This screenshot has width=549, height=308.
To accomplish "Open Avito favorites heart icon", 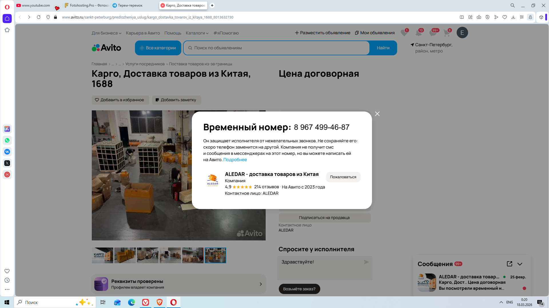I will (x=404, y=33).
